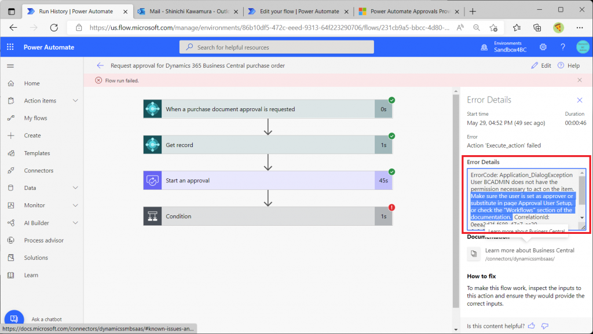The height and width of the screenshot is (334, 593).
Task: Go back using the flow title arrow
Action: point(100,66)
